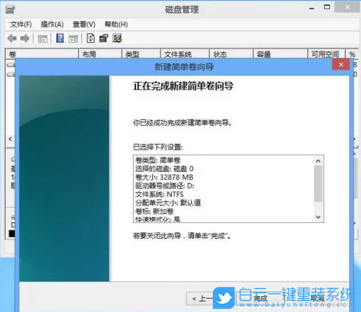Click the Forward arrow toolbar icon

coord(25,39)
